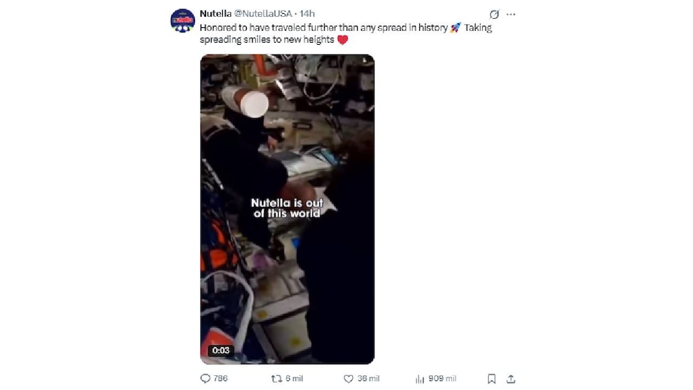693x390 pixels.
Task: Click the speech-bubble reply icon
Action: (x=205, y=379)
